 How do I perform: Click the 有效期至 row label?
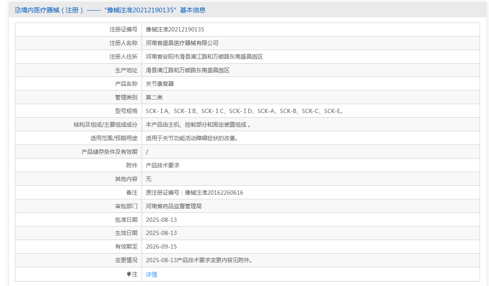pos(126,246)
